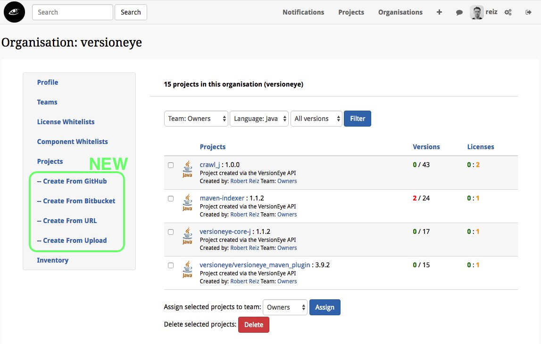The height and width of the screenshot is (344, 541).
Task: Check the maven-indexer project checkbox
Action: (171, 198)
